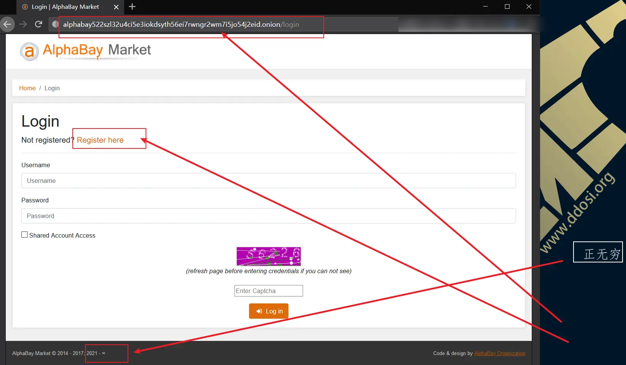
Task: Click the Username input field
Action: pyautogui.click(x=268, y=181)
